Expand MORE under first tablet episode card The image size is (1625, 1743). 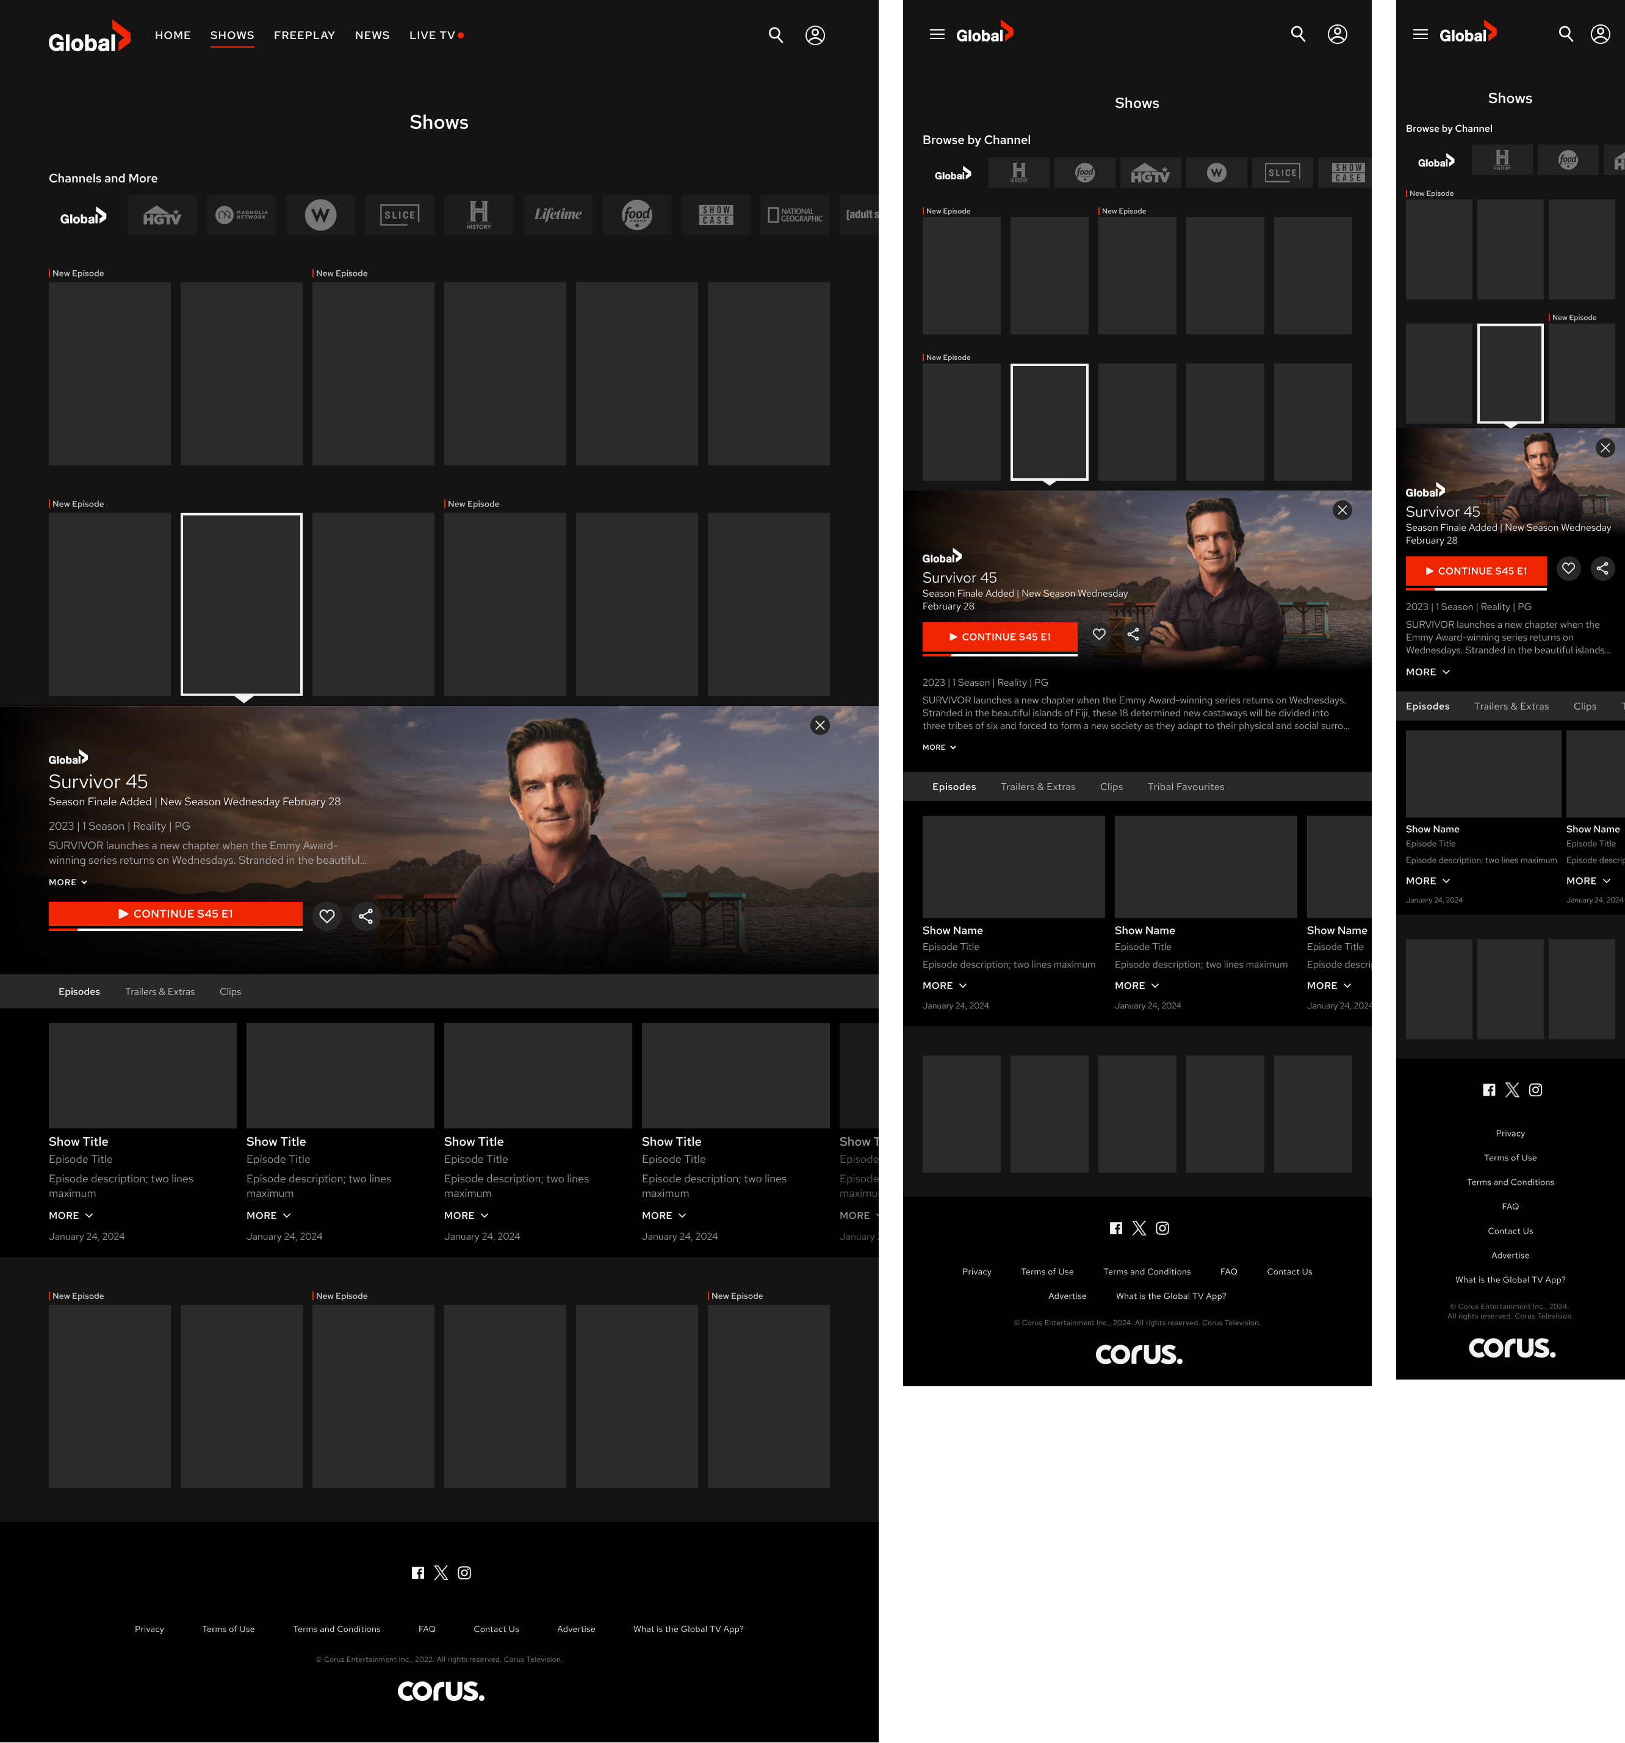945,985
